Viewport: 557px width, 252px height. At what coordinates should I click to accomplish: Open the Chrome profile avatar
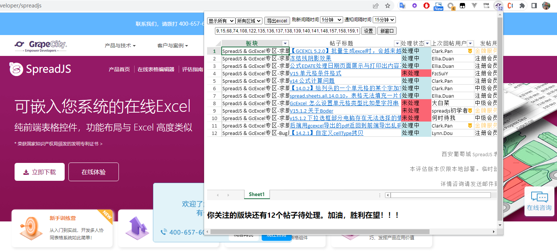point(546,6)
